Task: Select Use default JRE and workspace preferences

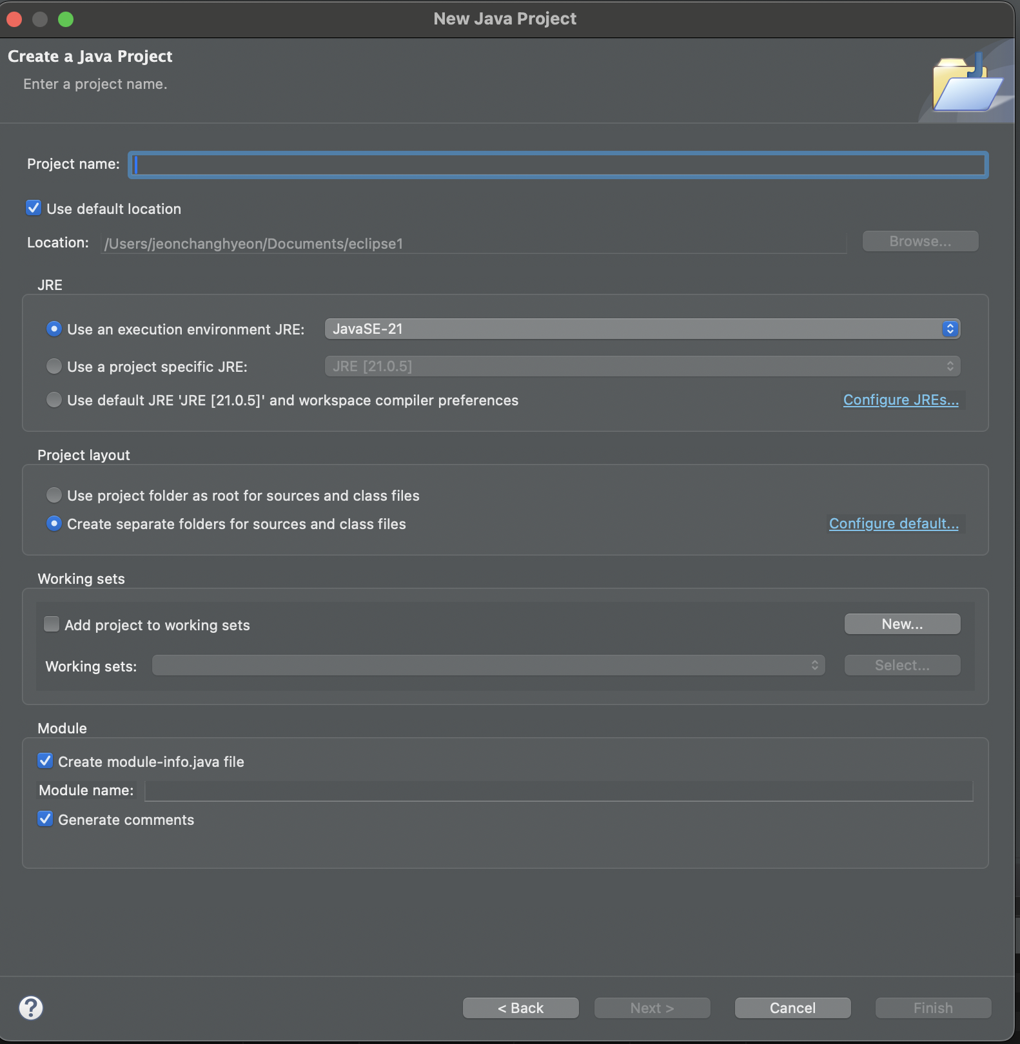Action: [54, 400]
